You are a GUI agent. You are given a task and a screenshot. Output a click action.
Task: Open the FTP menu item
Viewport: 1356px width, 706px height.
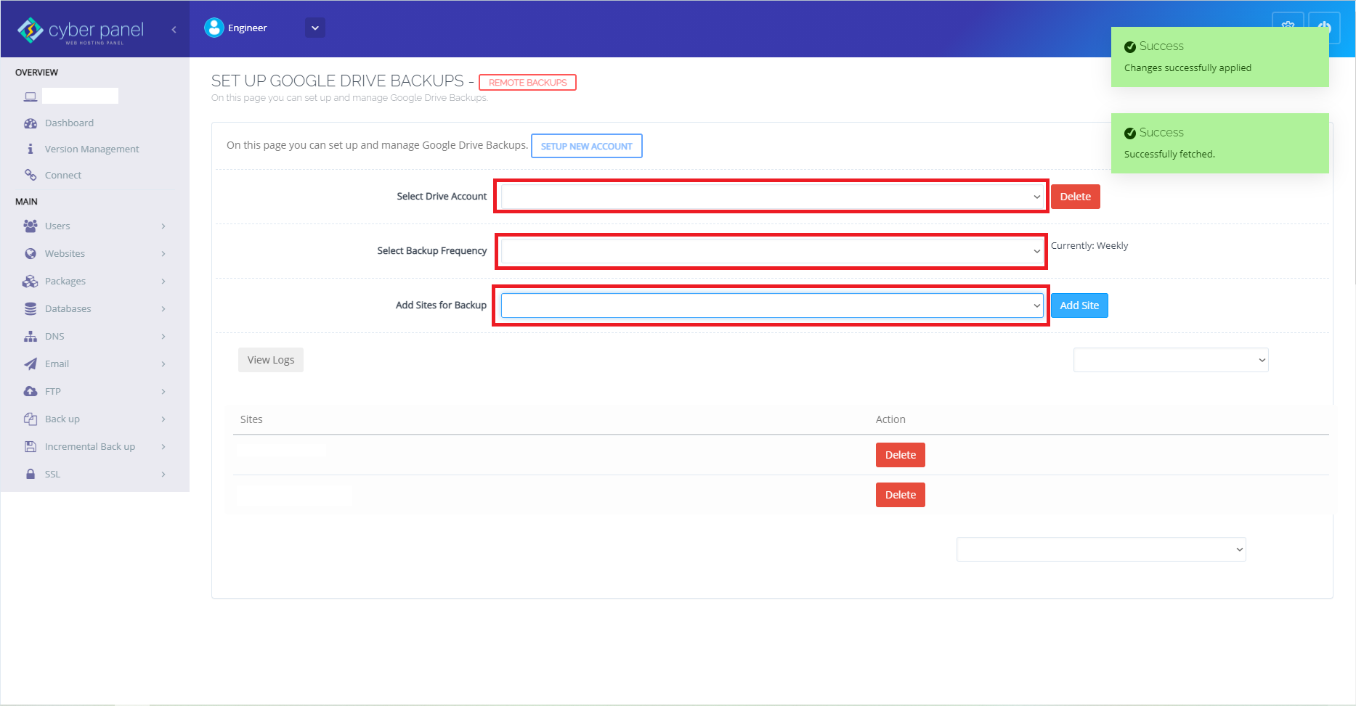point(53,391)
